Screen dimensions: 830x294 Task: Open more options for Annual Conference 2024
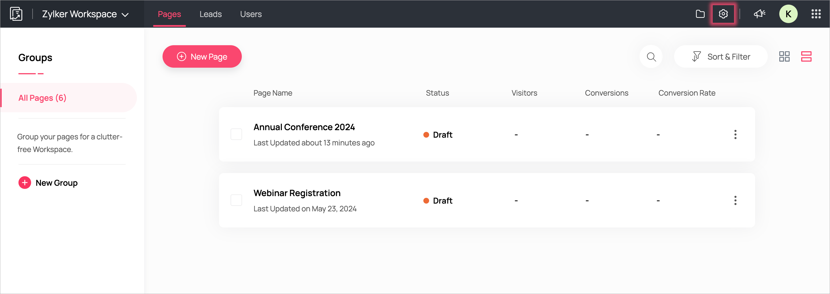pos(735,134)
